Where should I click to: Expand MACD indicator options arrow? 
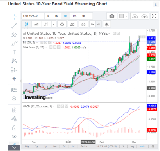point(54,106)
